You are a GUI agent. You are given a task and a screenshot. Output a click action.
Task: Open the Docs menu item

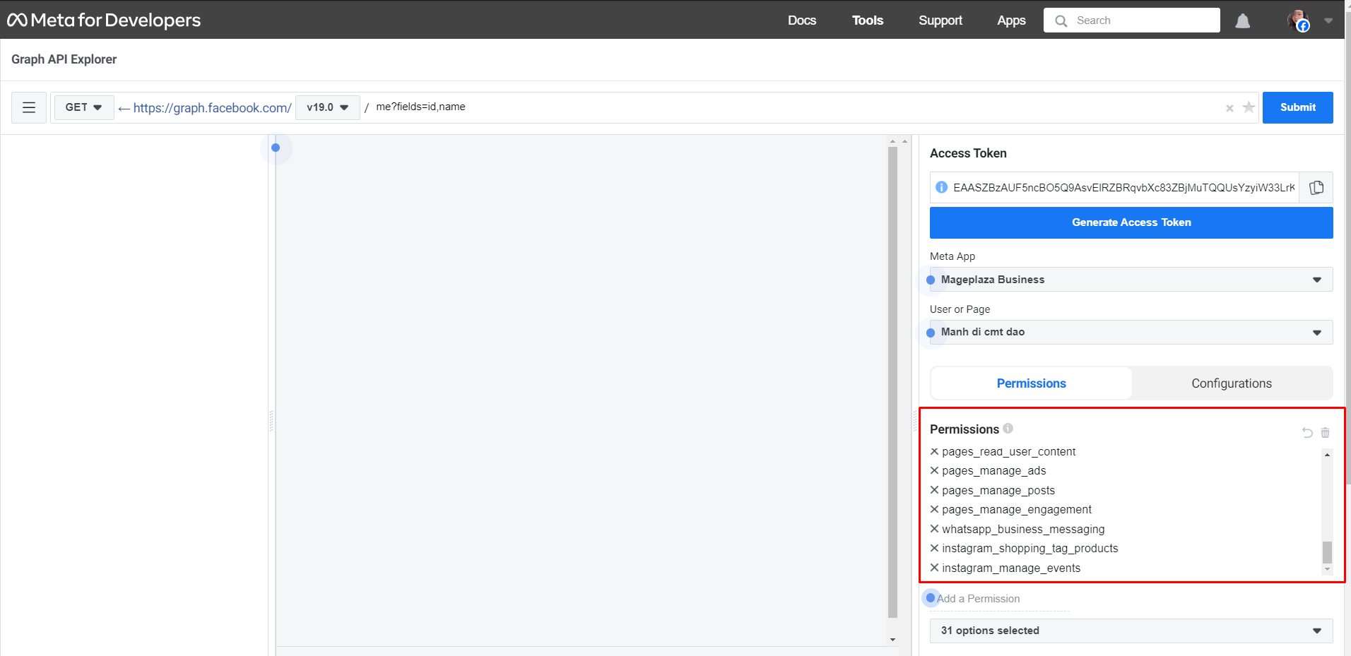click(x=802, y=20)
